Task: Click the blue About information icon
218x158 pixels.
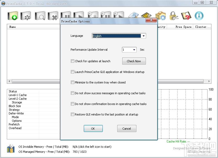Action: point(199,16)
